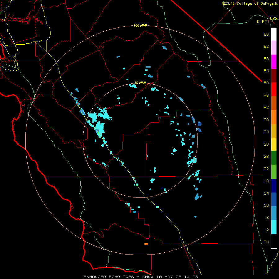The height and width of the screenshot is (279, 279).
Task: Click the orange 38-42 legend swatch
Action: point(274,117)
